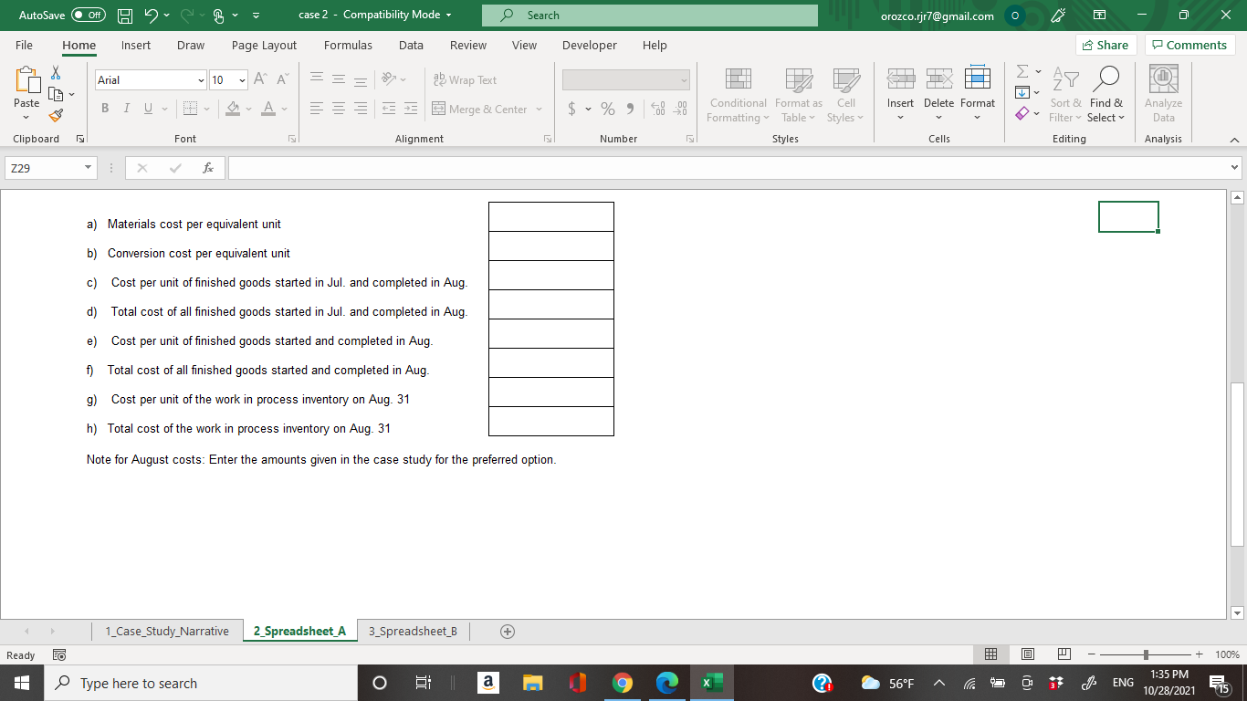Open File Explorer from taskbar

[532, 684]
